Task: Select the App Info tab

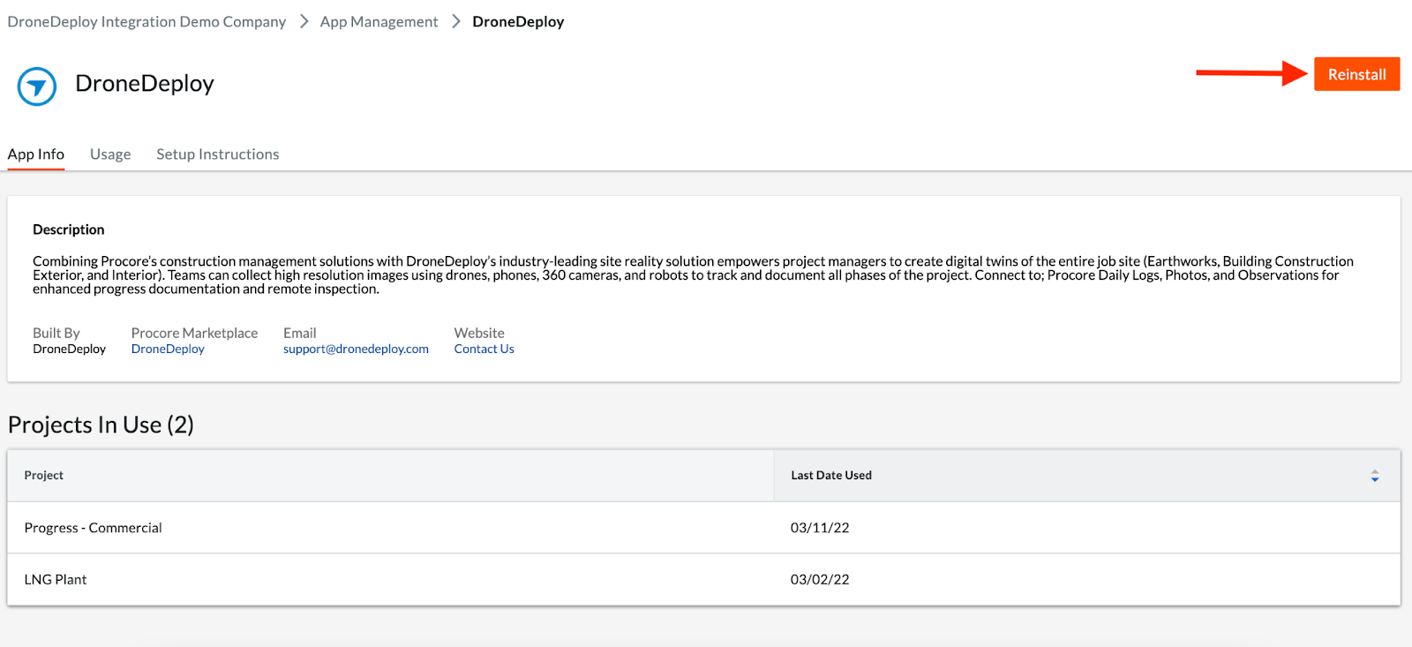Action: (x=36, y=154)
